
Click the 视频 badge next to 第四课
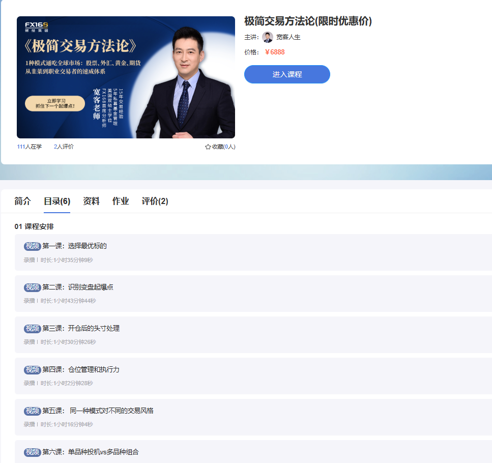point(34,370)
